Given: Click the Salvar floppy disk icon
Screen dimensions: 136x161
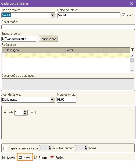Looking at the screenshot, I should [x=4, y=157].
